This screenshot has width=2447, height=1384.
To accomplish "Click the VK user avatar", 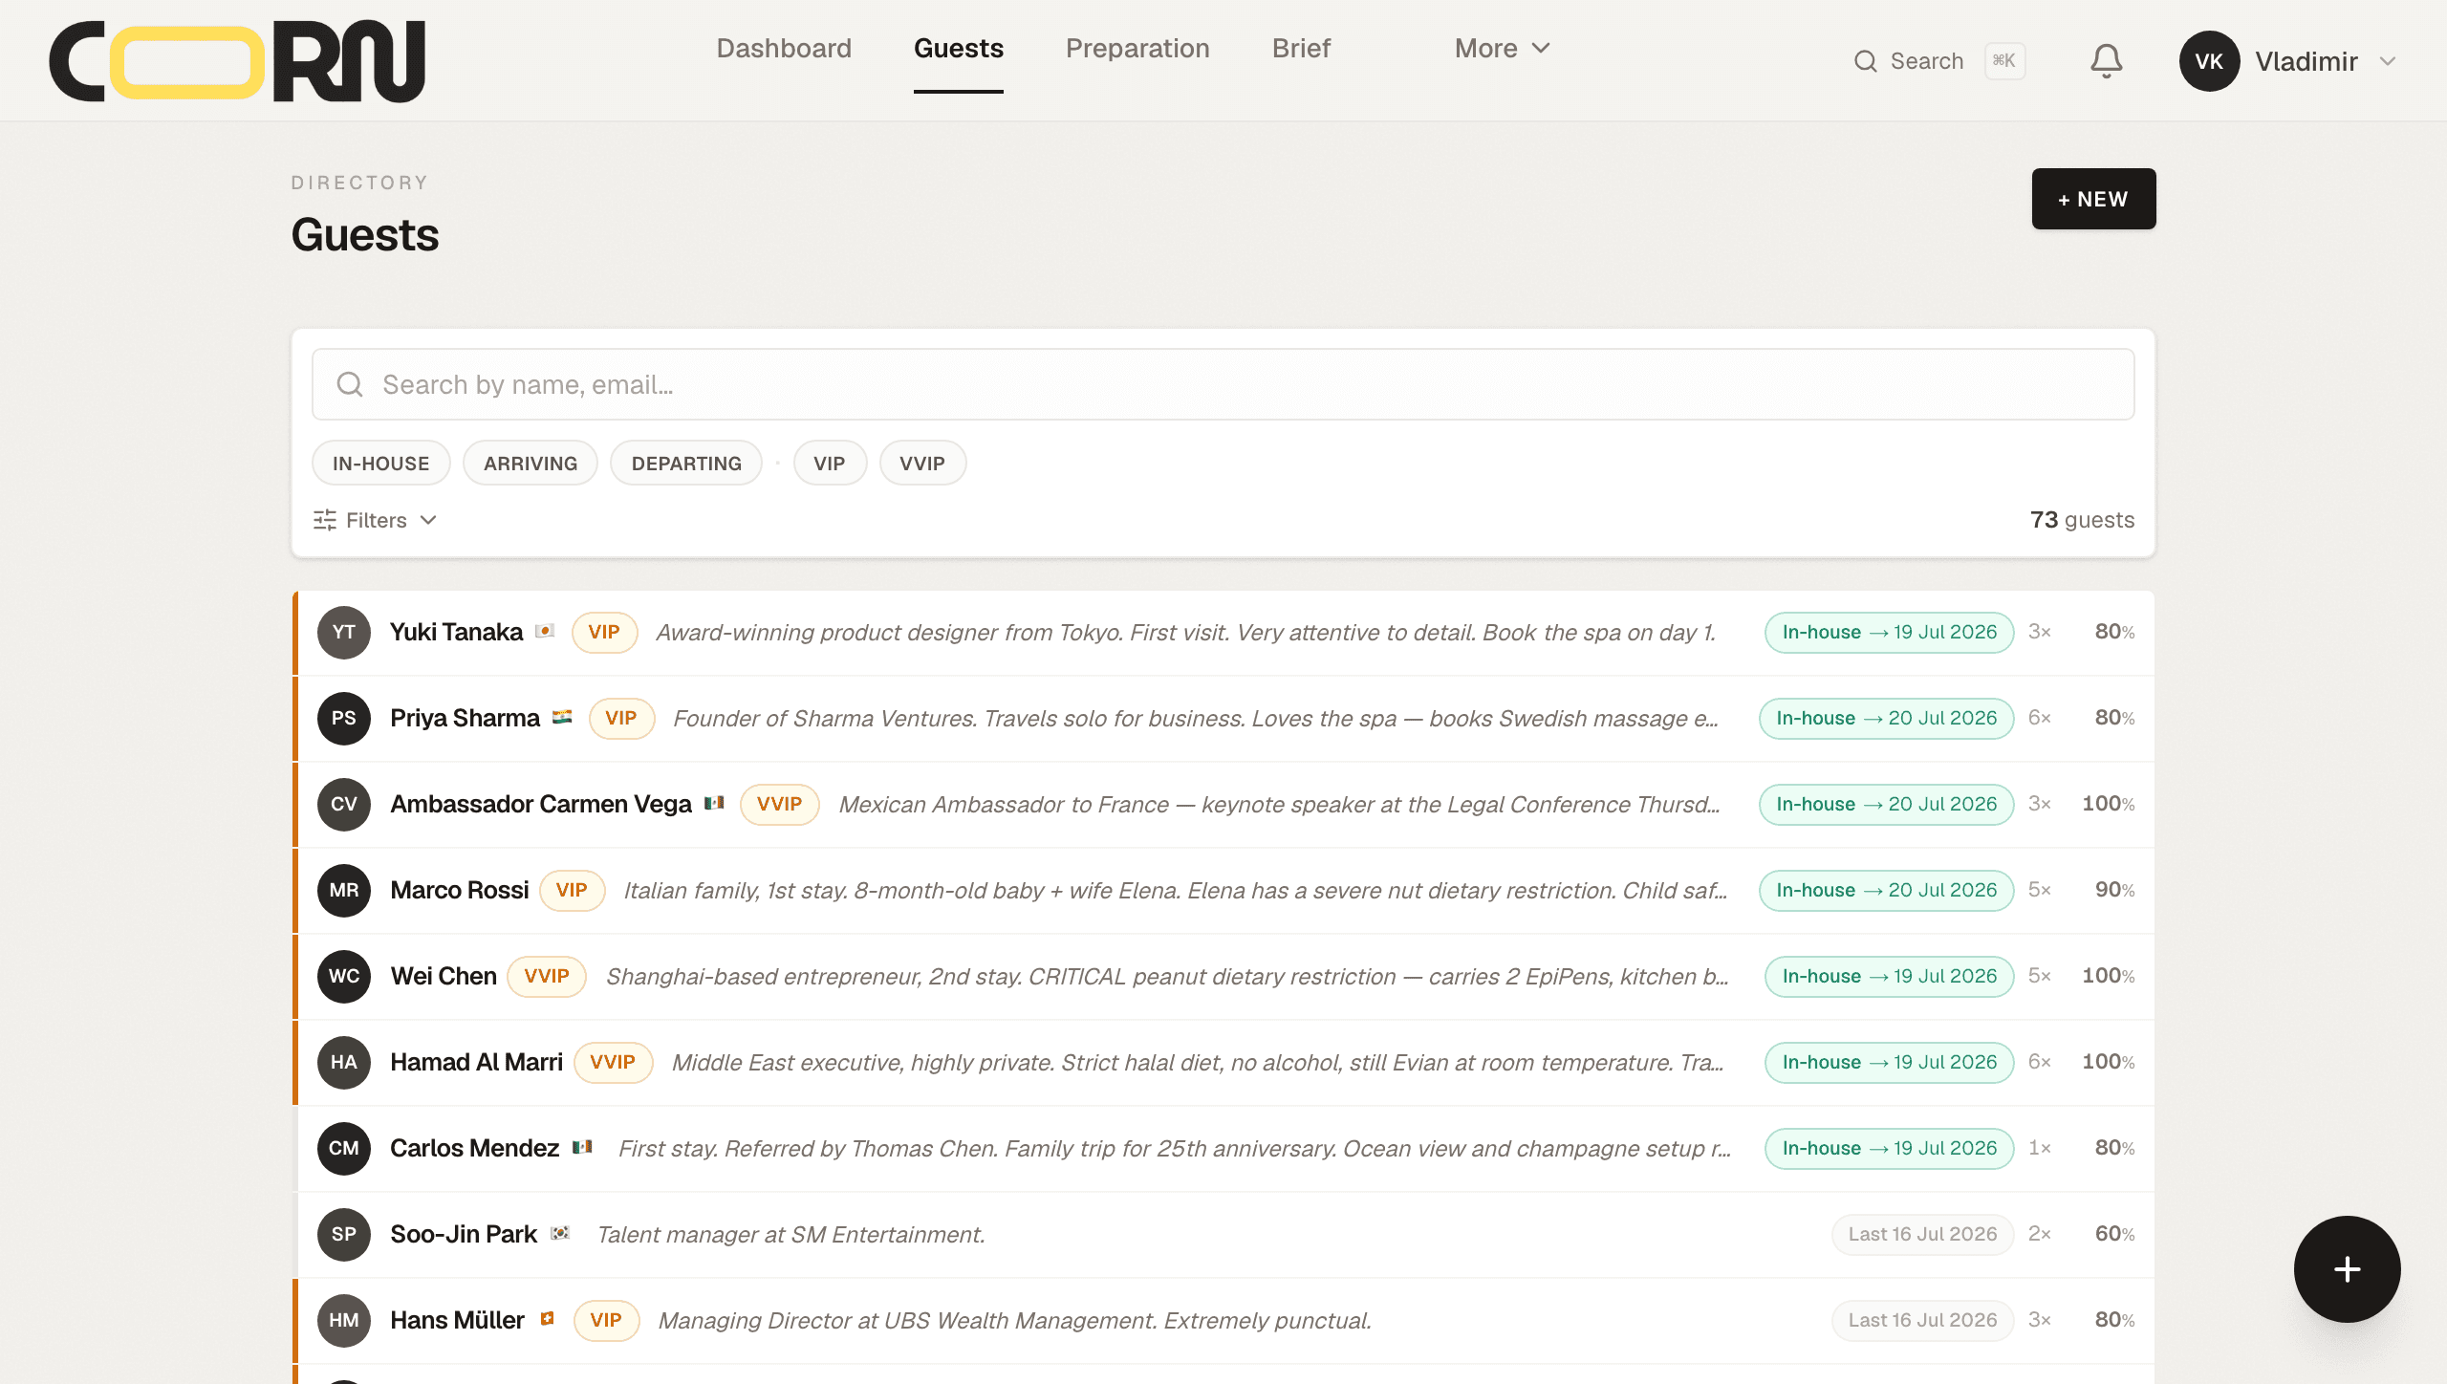I will (x=2209, y=61).
